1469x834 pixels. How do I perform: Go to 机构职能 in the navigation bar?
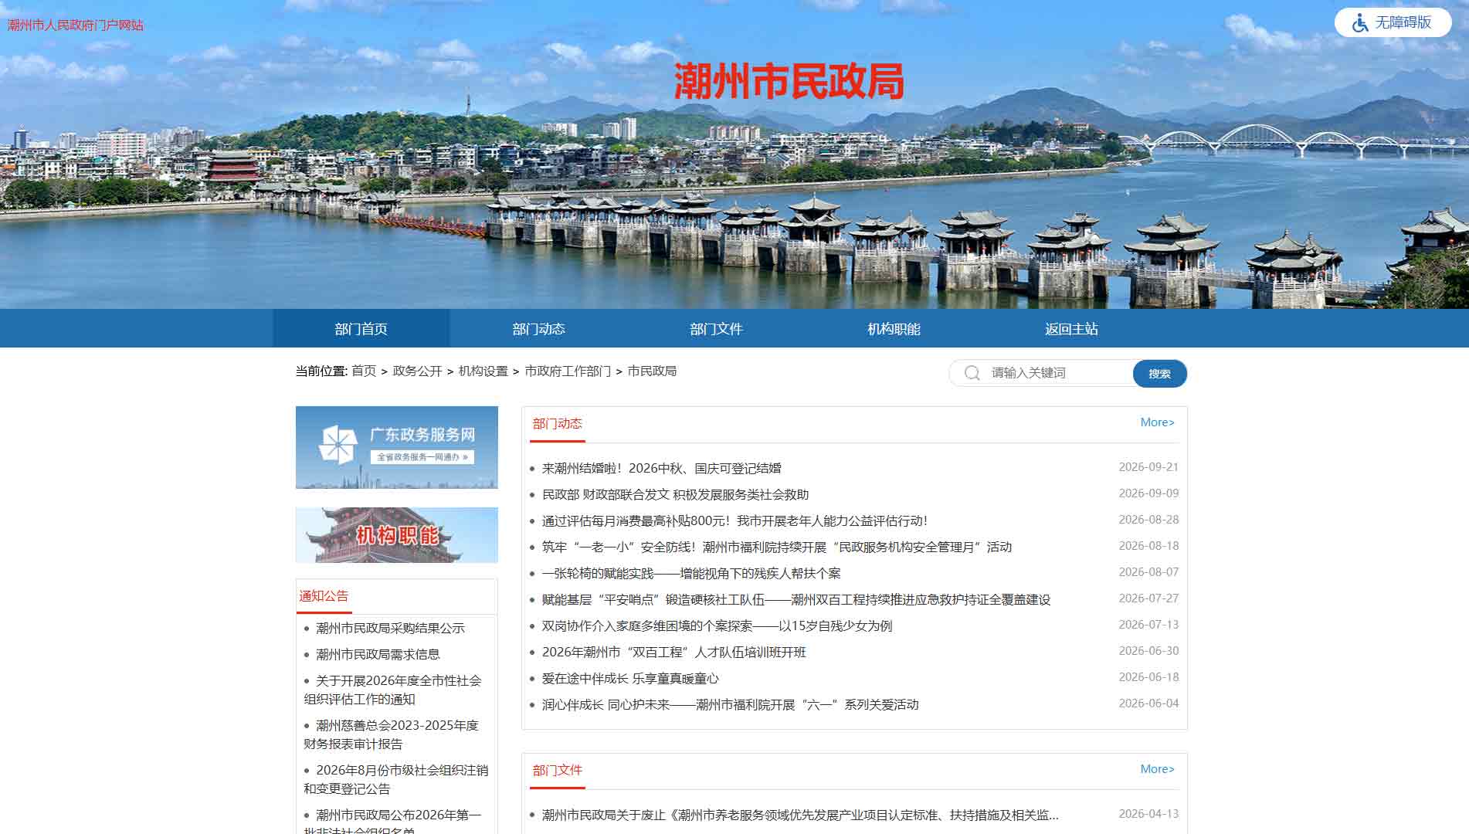[894, 329]
